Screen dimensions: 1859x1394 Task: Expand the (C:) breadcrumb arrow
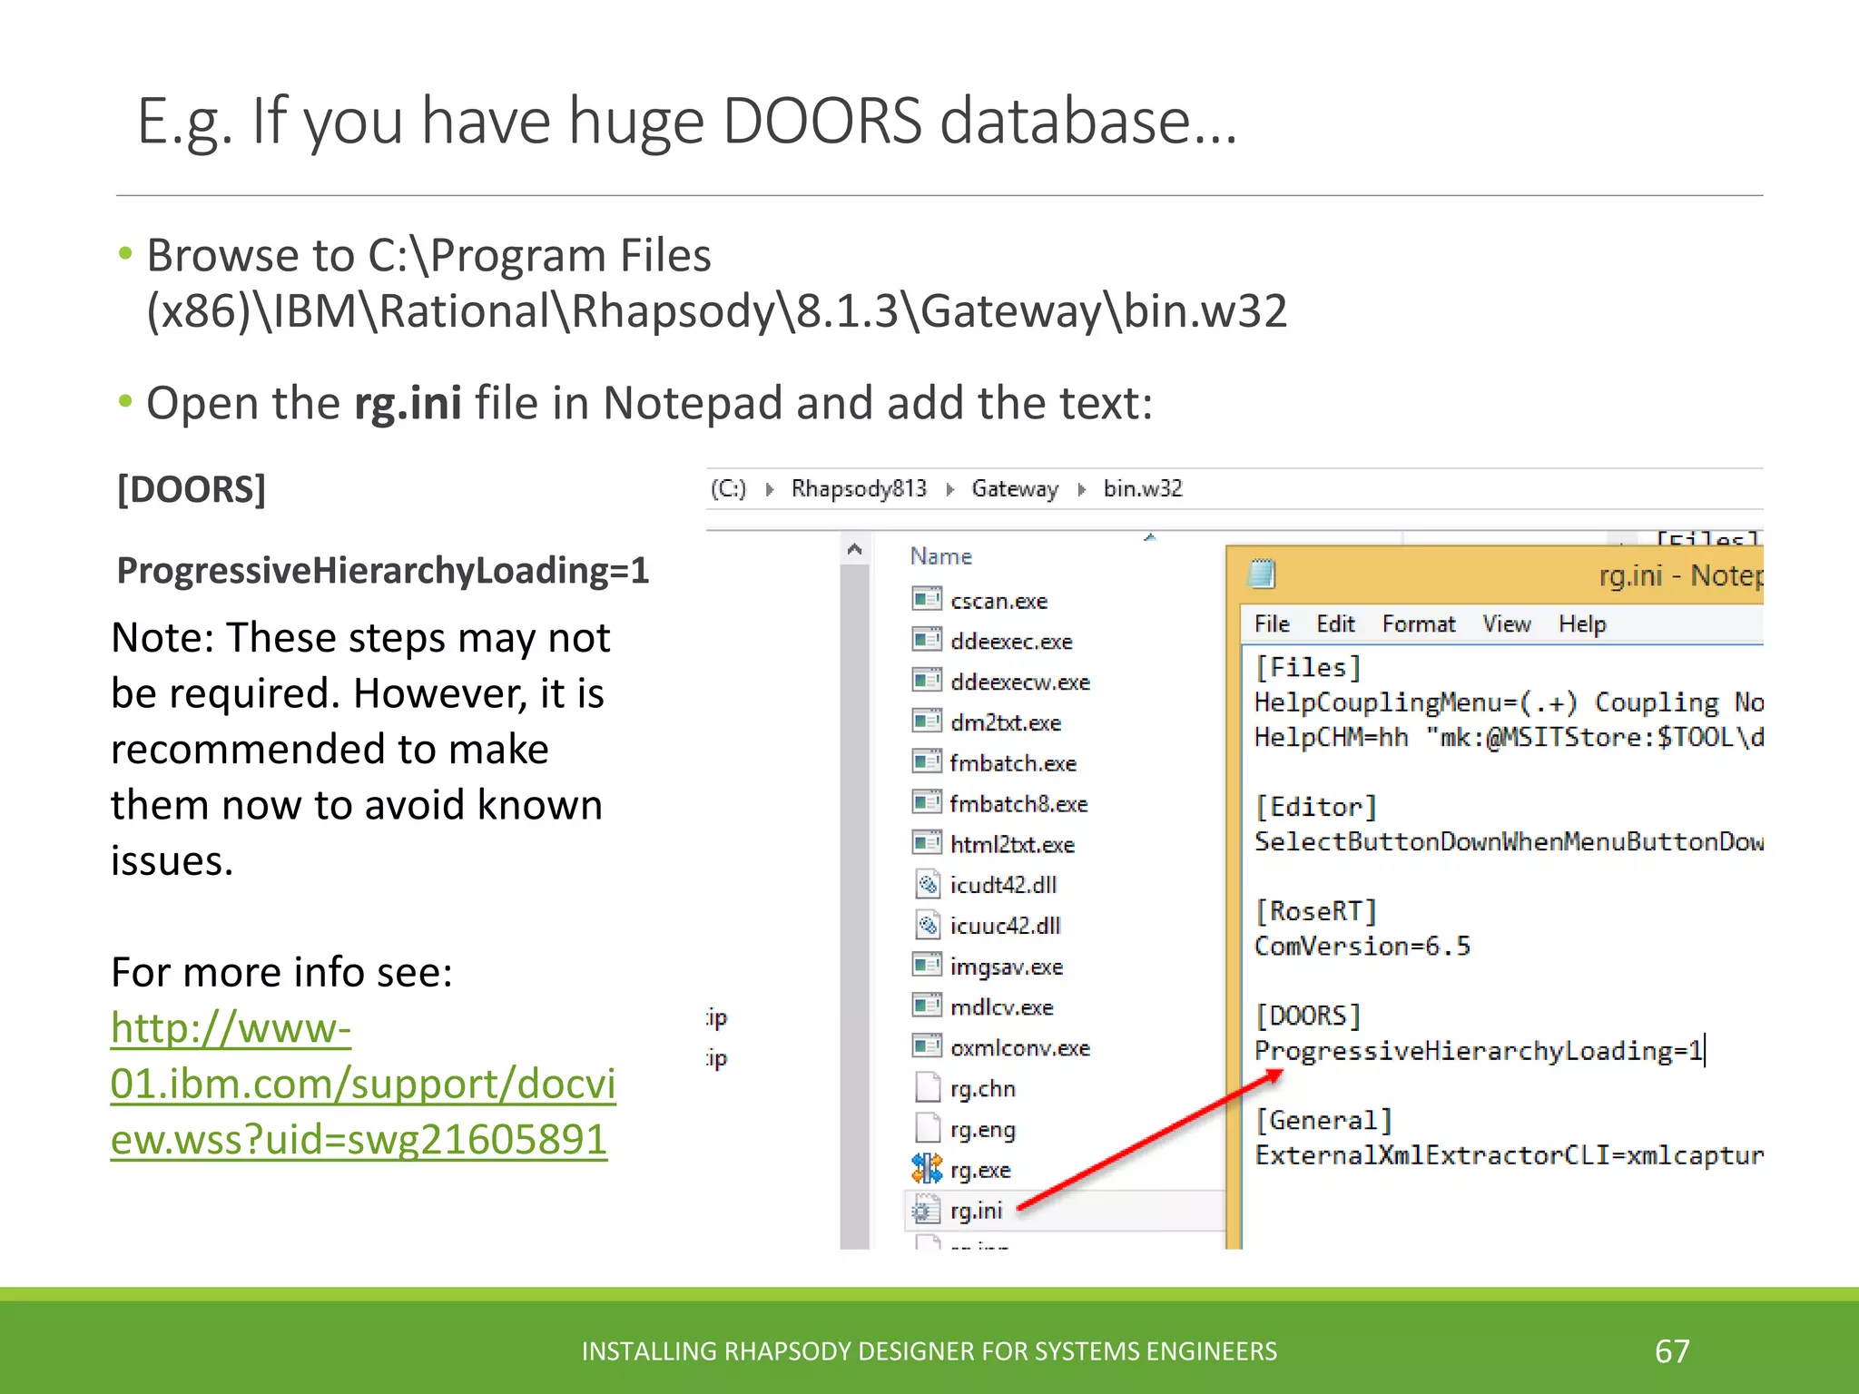770,490
